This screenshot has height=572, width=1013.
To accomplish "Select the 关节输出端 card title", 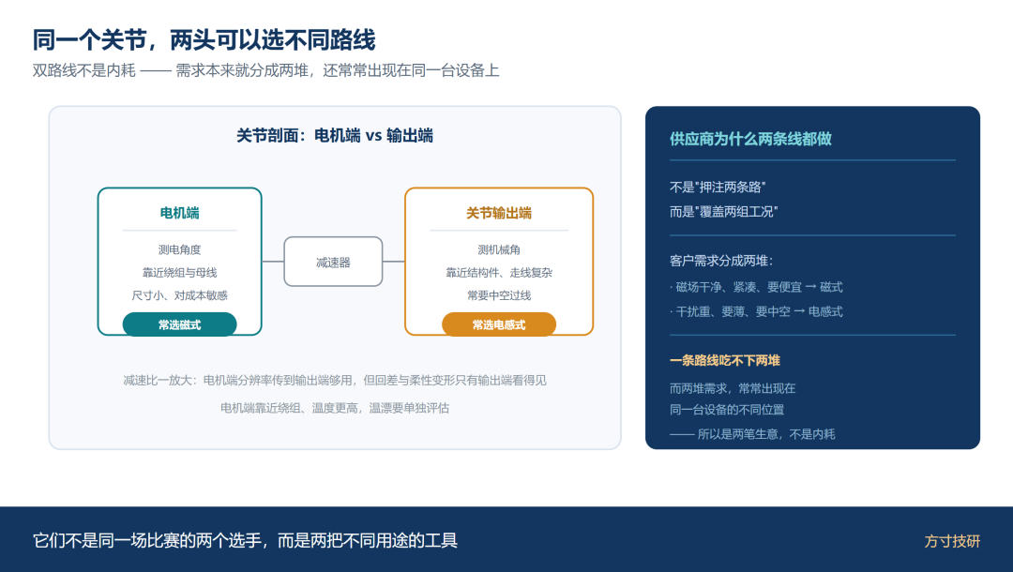I will click(499, 213).
